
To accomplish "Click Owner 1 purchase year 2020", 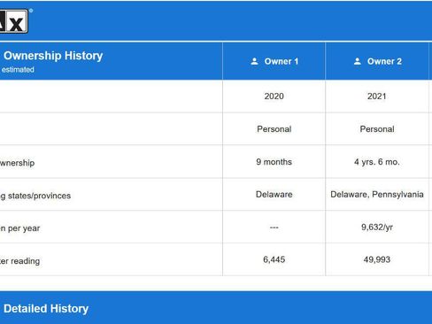I will click(274, 96).
